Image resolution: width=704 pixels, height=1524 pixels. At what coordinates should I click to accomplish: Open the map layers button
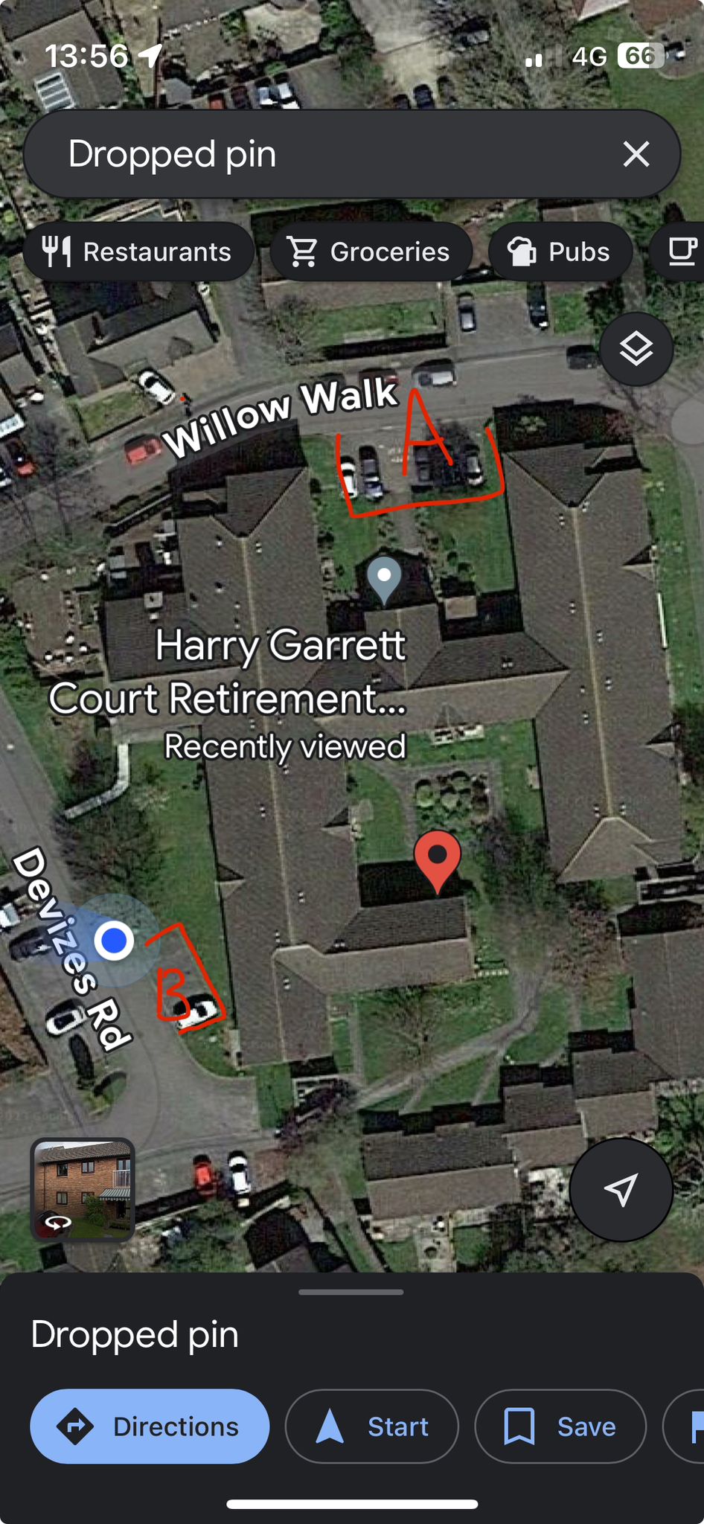[636, 349]
